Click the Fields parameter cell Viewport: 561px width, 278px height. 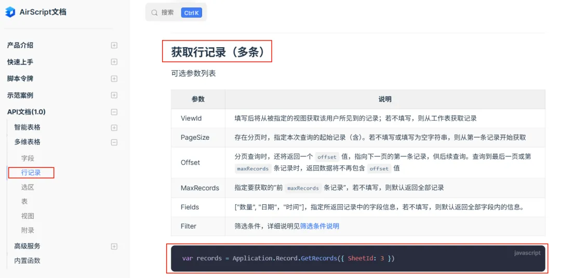pos(198,207)
